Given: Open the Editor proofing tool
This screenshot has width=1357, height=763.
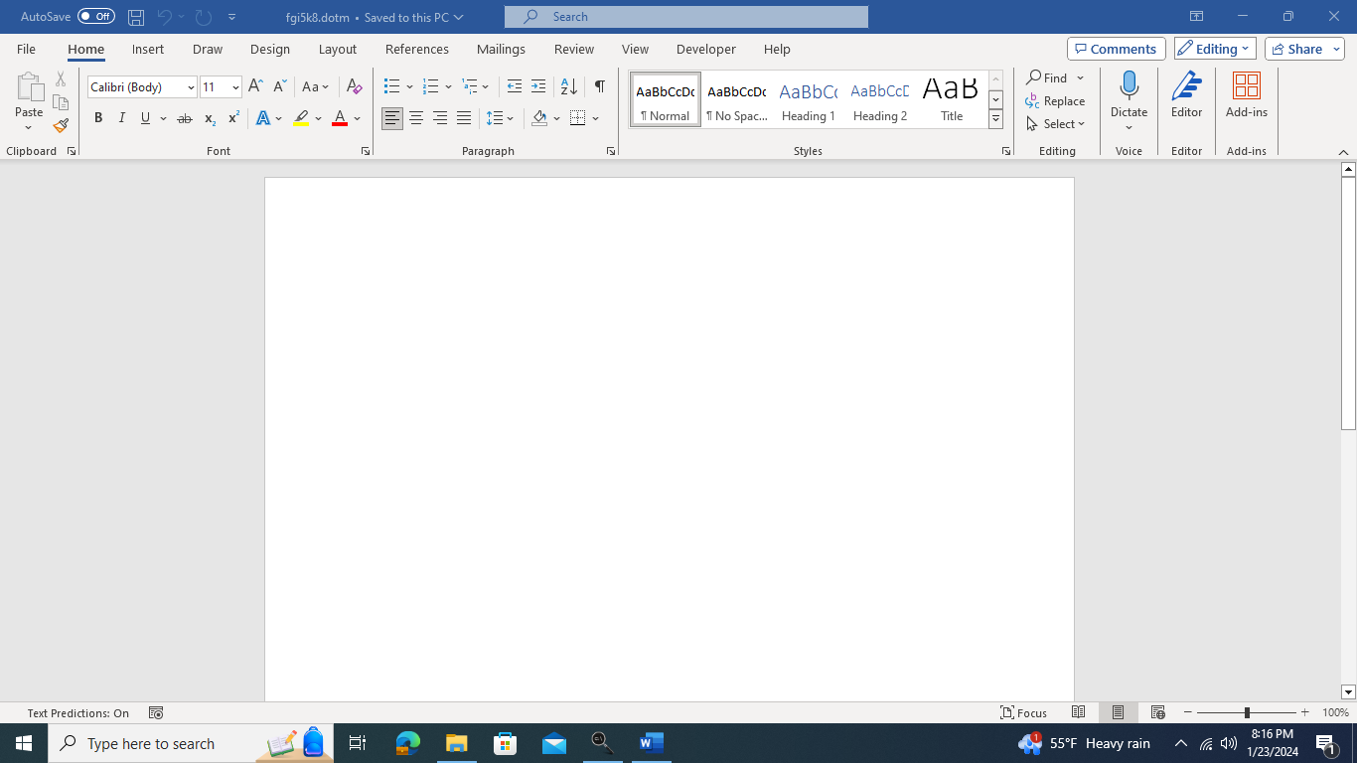Looking at the screenshot, I should pyautogui.click(x=1186, y=96).
